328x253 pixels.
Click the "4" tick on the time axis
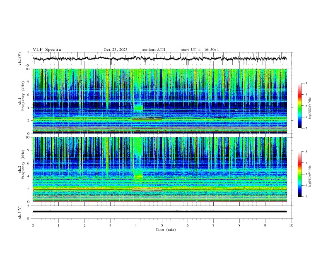[x=136, y=225]
